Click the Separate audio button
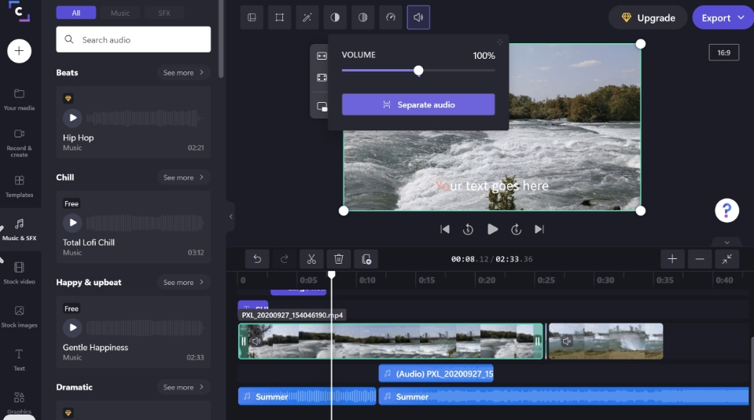Screen dimensions: 754x420 418,104
